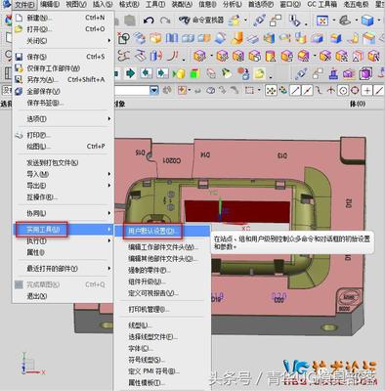Toggle the Arc Center snap option

tap(343, 90)
